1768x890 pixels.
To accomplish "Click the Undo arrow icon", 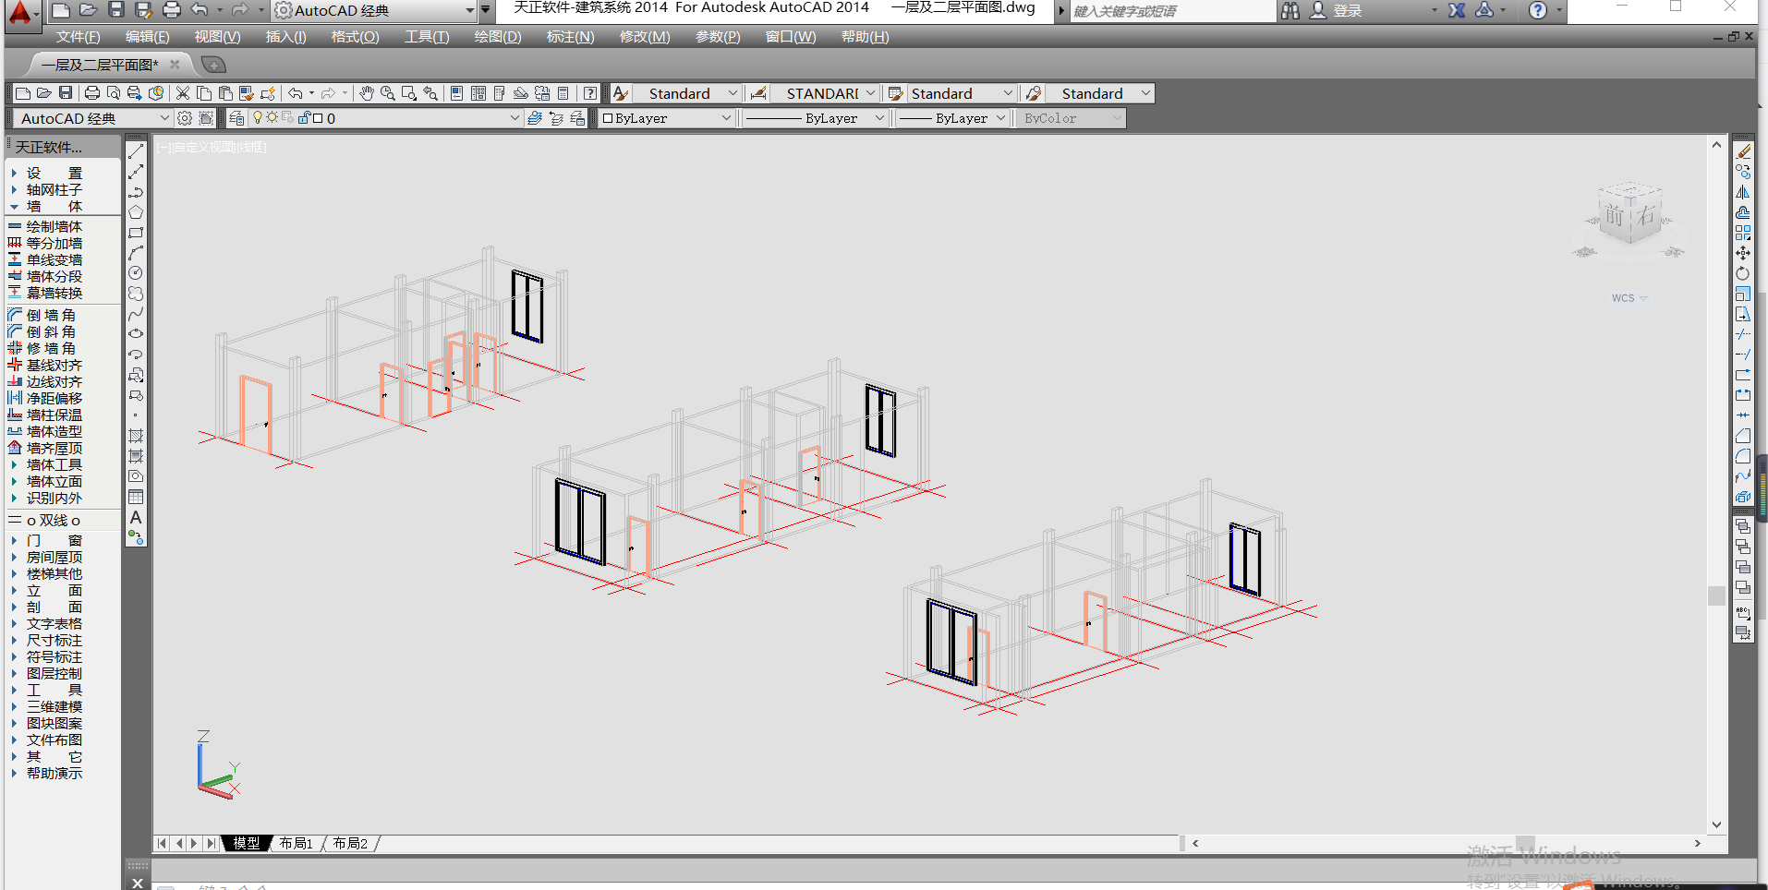I will tap(295, 93).
